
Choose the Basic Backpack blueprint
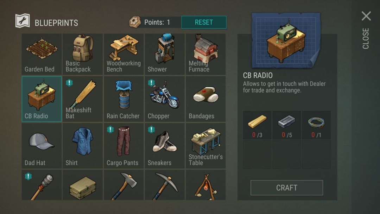[83, 54]
